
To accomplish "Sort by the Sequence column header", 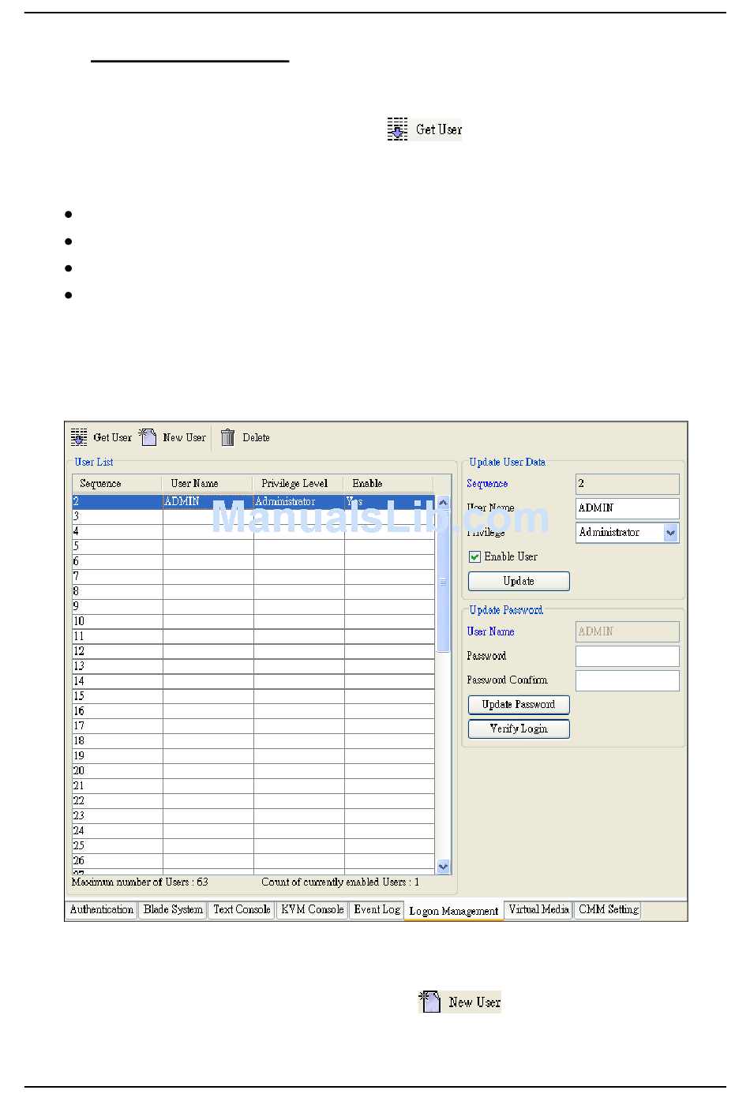I will click(x=117, y=483).
